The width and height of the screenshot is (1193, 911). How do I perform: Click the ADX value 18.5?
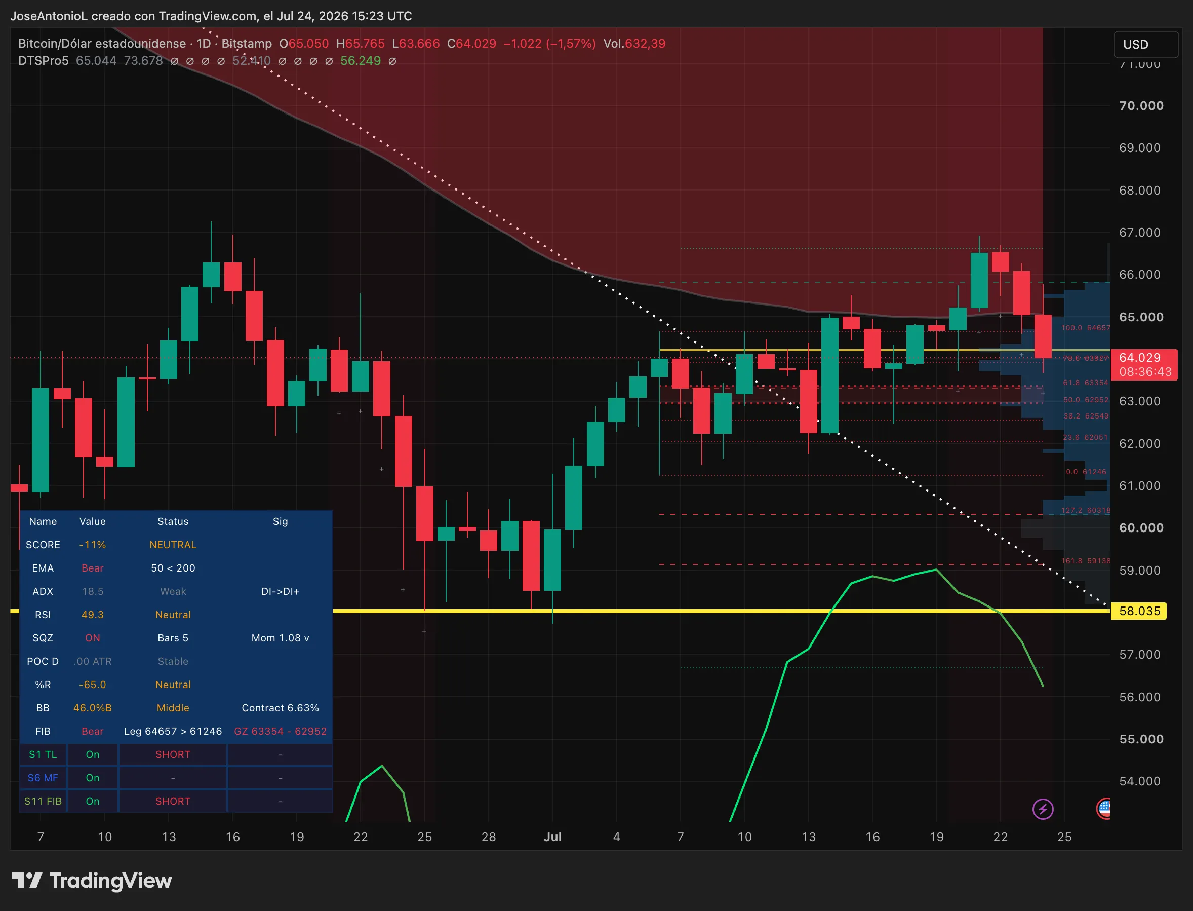click(x=93, y=592)
